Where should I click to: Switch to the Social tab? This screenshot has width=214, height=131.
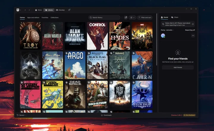pyautogui.click(x=164, y=17)
